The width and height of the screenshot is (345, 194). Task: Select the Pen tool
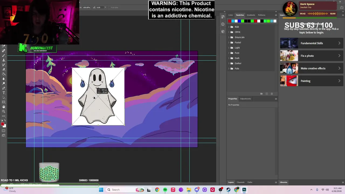pos(4,88)
